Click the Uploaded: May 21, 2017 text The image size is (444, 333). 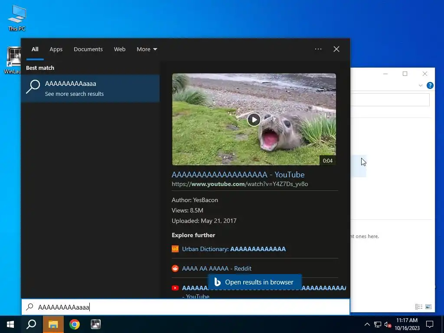pyautogui.click(x=204, y=221)
